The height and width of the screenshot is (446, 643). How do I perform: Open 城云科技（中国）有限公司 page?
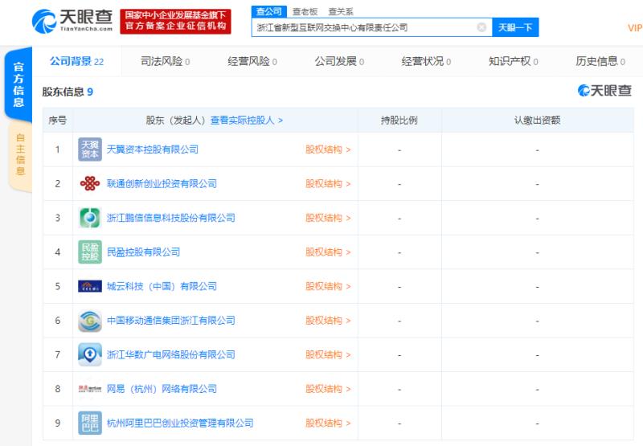pos(162,286)
